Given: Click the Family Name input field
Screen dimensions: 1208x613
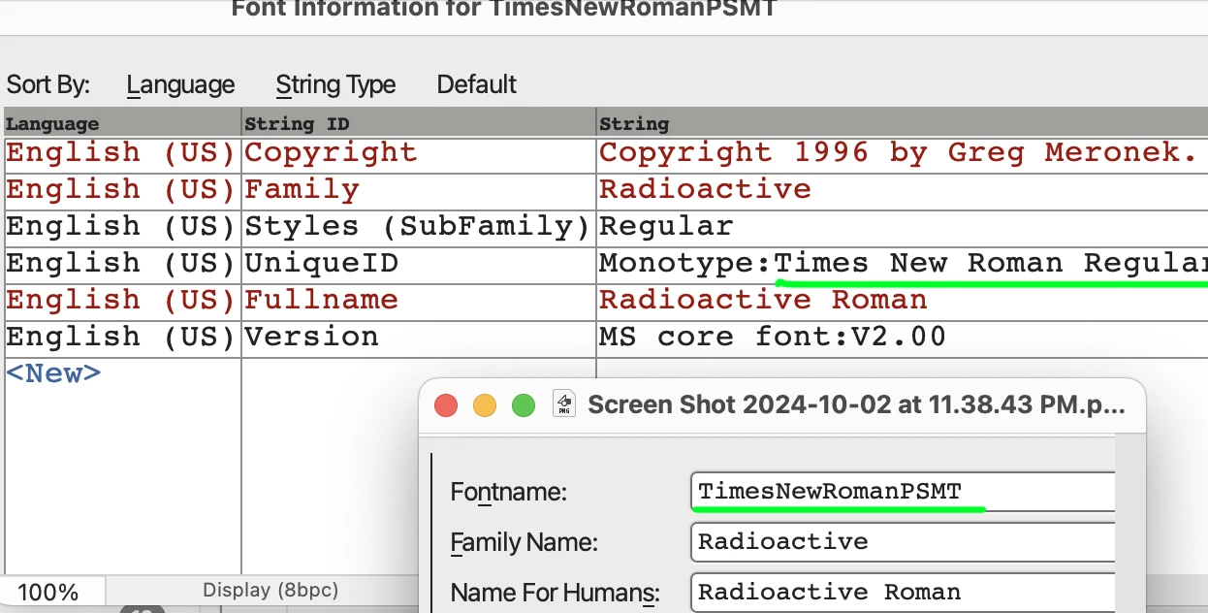Looking at the screenshot, I should pyautogui.click(x=904, y=541).
